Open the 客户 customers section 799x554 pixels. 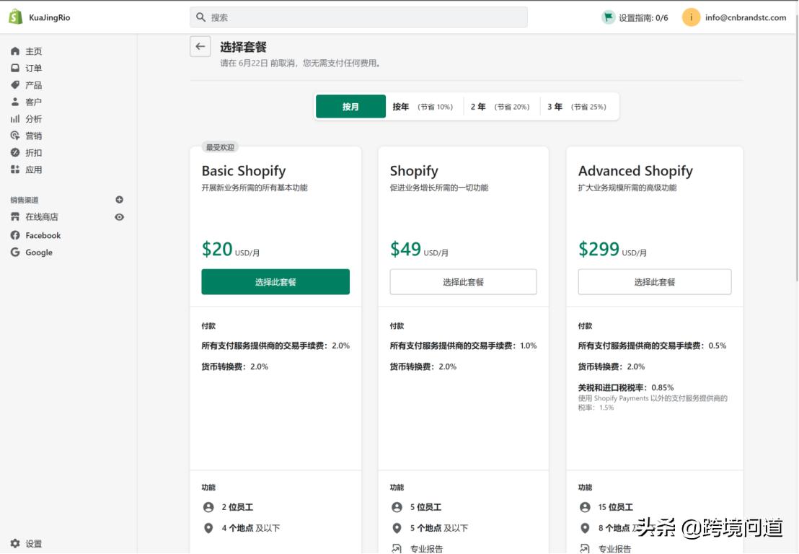[x=33, y=102]
